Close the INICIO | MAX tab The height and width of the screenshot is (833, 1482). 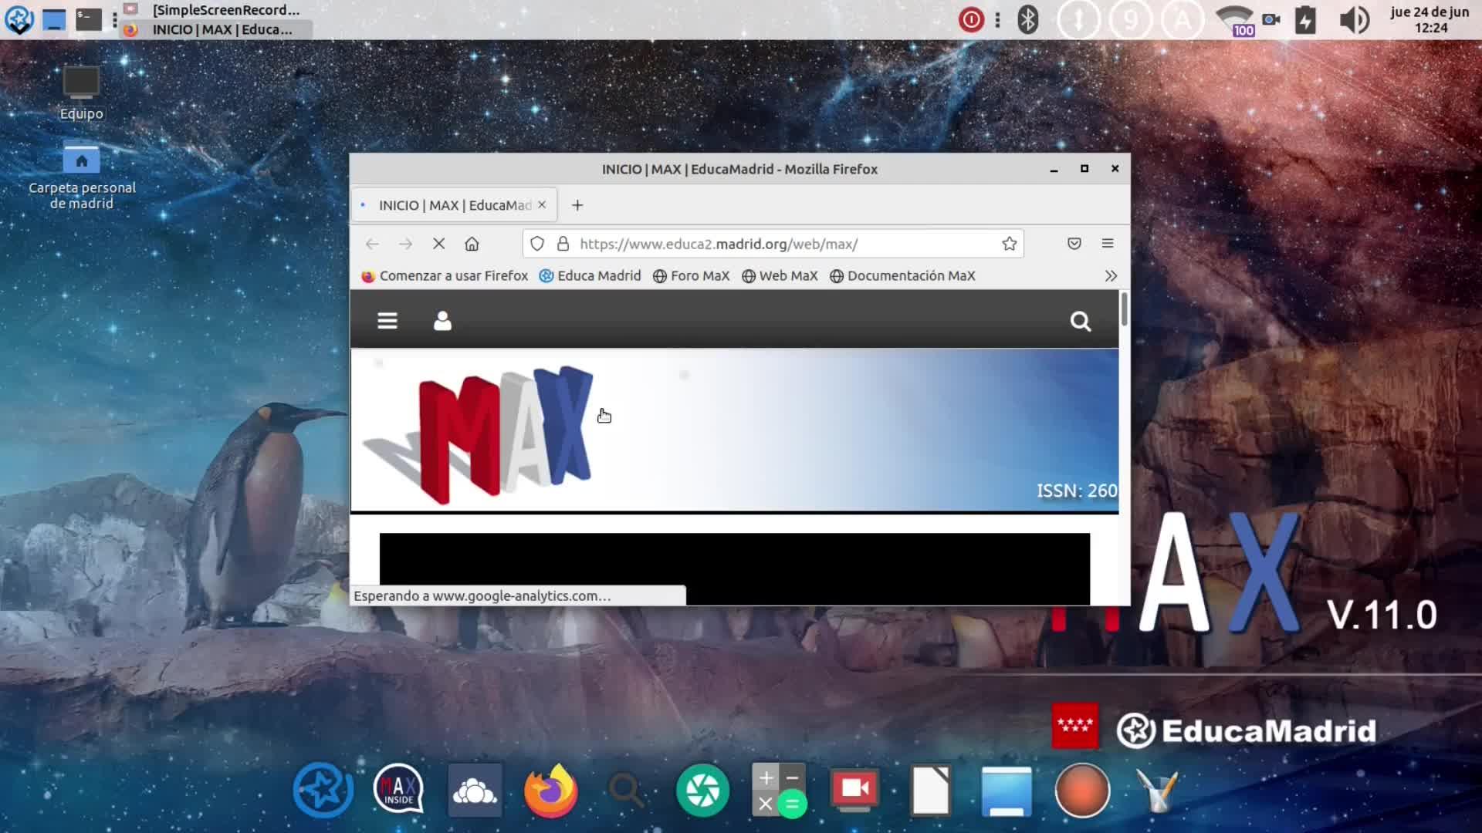542,205
